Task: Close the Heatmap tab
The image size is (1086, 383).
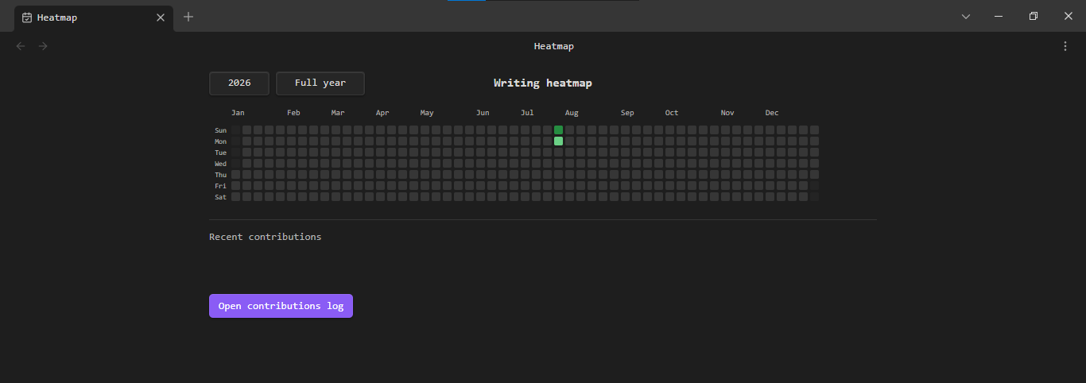Action: [x=161, y=17]
